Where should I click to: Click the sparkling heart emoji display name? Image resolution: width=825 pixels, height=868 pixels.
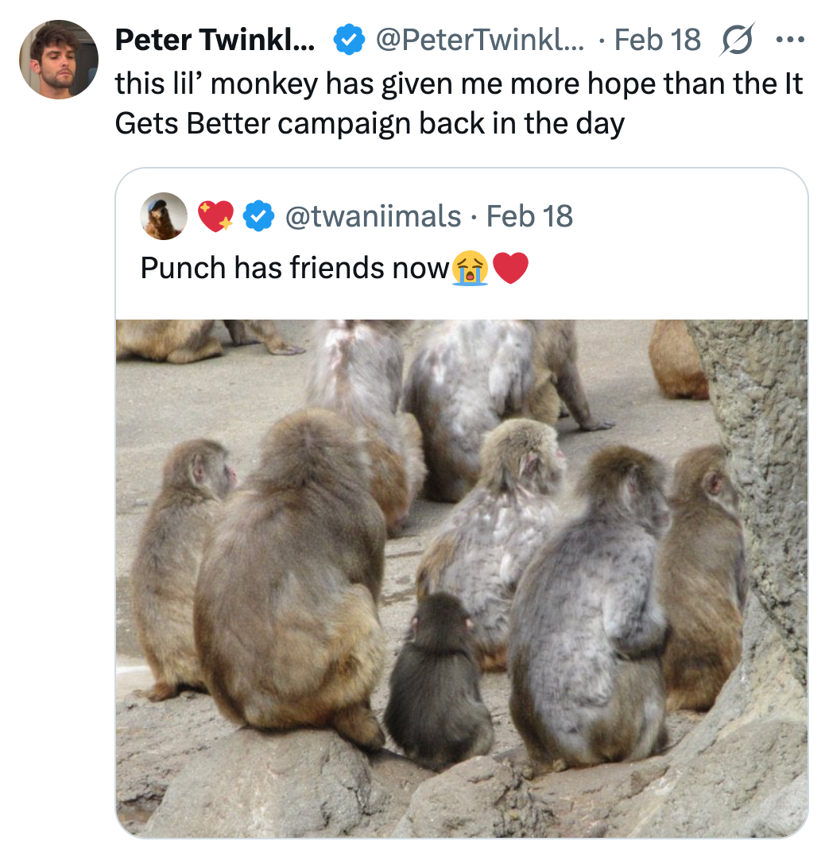[x=215, y=215]
